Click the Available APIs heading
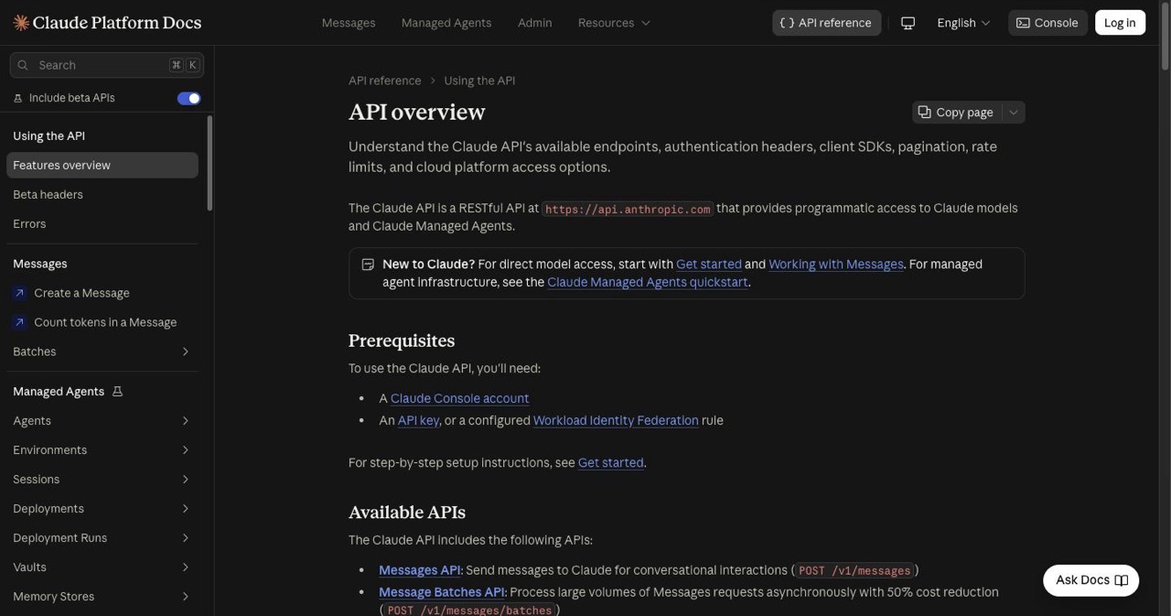 coord(407,513)
